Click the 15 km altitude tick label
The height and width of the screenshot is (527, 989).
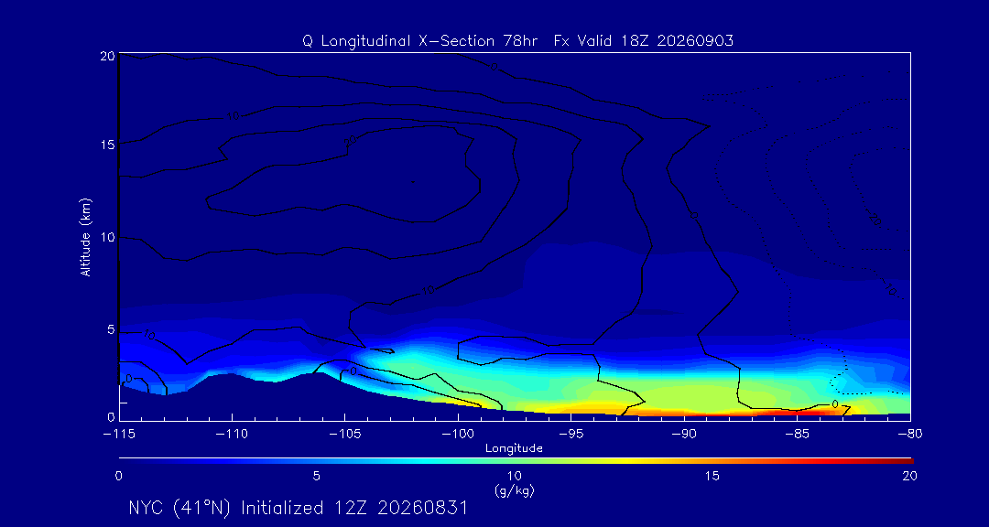107,145
